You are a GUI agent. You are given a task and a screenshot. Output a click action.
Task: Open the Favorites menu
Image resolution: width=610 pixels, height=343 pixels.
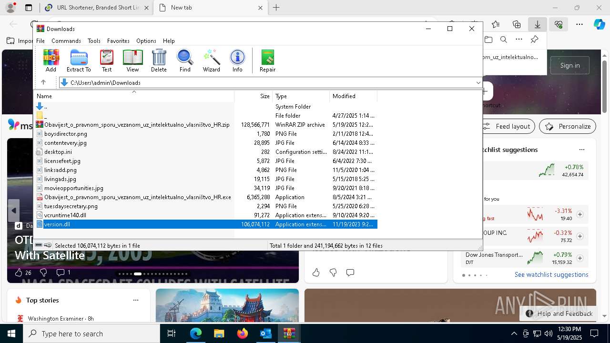point(118,41)
